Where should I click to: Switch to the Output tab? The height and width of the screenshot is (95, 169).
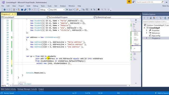pyautogui.click(x=41, y=89)
